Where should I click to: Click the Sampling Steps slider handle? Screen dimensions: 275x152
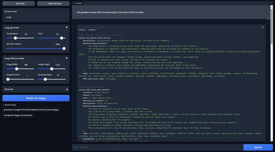(45, 79)
